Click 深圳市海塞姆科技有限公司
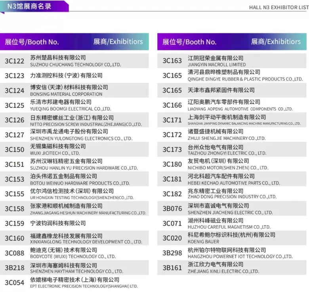309x292 pixels. point(63,265)
